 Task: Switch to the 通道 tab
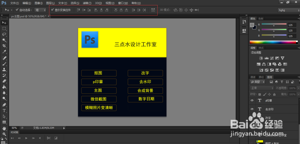coord(253,77)
